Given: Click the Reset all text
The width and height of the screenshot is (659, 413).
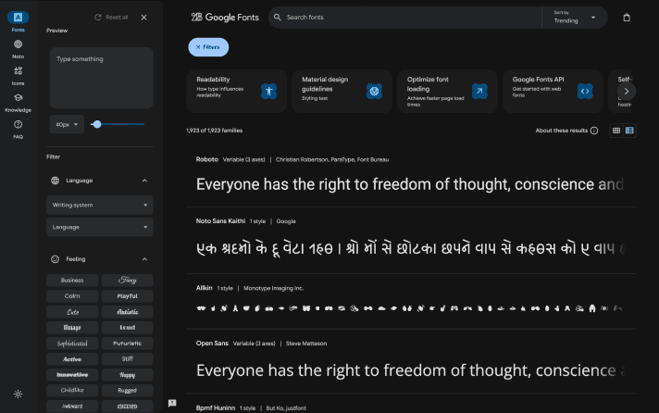Looking at the screenshot, I should [x=117, y=18].
